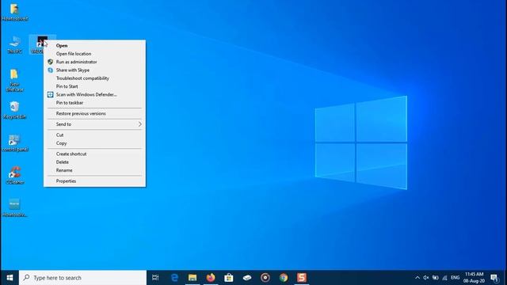Click the muted volume tray icon
The width and height of the screenshot is (507, 285).
click(426, 278)
